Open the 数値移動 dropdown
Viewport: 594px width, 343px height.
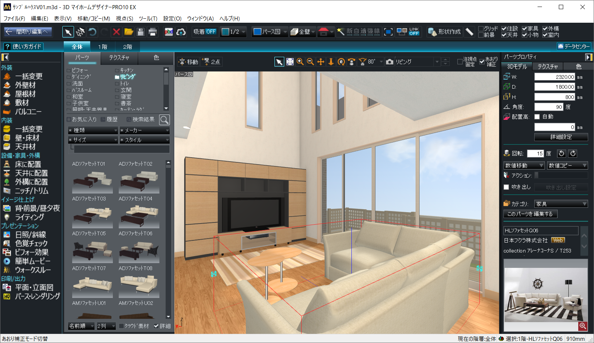524,166
